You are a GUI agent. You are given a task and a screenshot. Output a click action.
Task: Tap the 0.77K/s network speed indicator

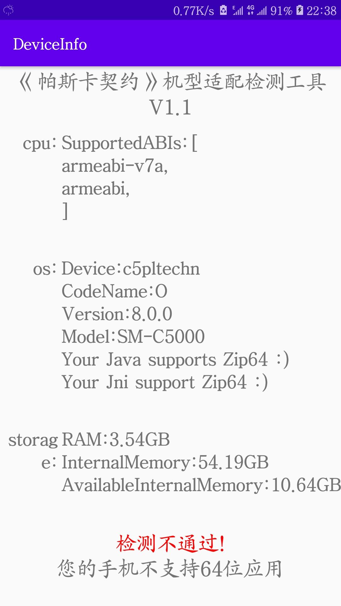[x=194, y=11]
